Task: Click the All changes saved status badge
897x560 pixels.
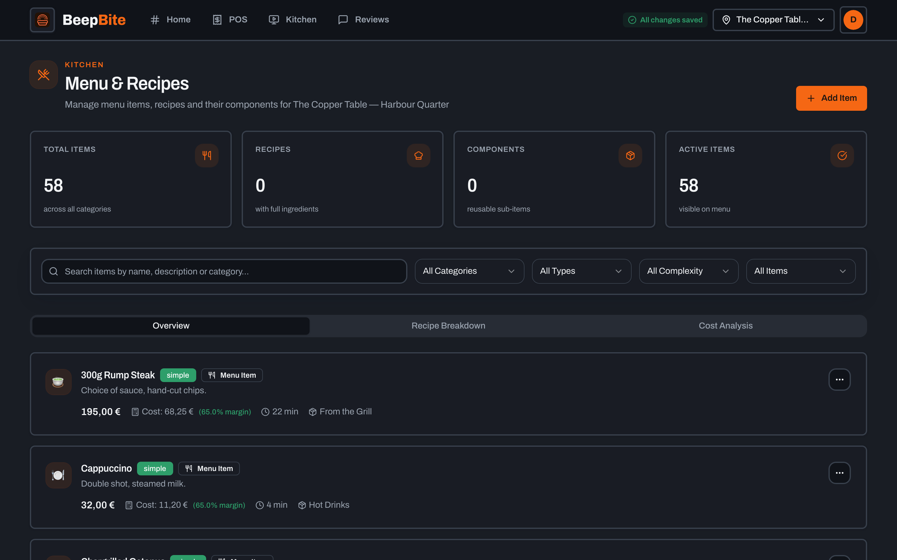Action: coord(665,20)
